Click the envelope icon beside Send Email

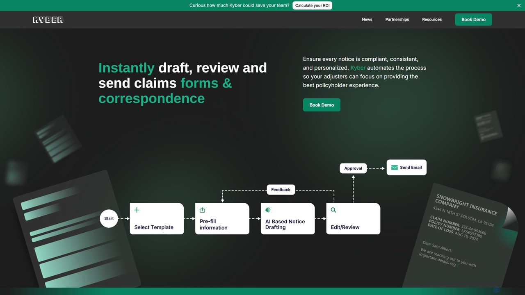click(395, 167)
